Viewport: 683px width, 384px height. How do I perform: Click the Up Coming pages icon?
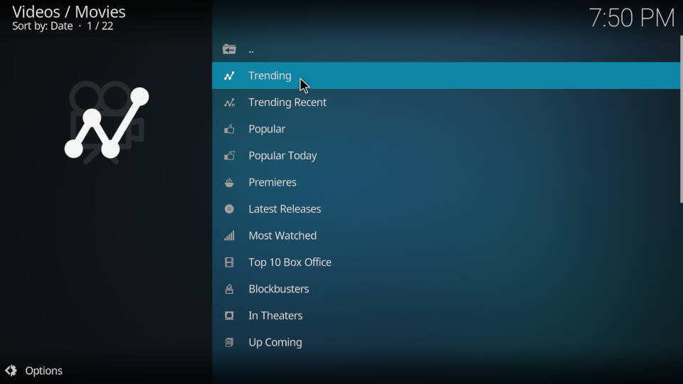[229, 342]
